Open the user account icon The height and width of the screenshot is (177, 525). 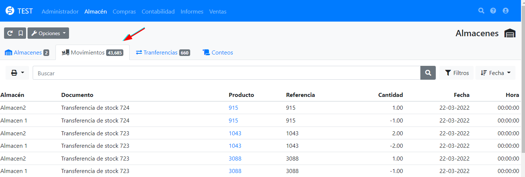[506, 11]
